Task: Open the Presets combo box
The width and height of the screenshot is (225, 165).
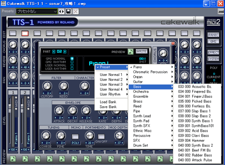Action: coord(36,11)
